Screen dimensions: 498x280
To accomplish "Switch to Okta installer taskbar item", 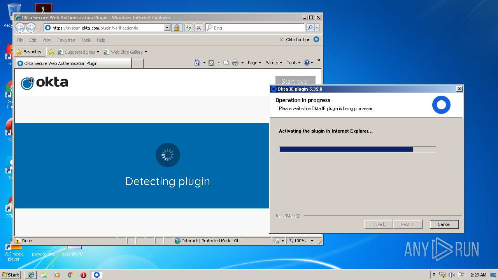I will [96, 275].
